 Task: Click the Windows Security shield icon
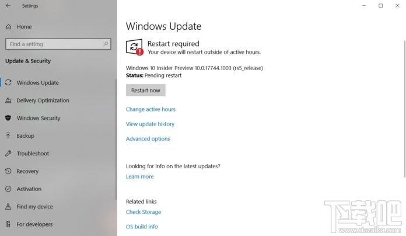click(x=8, y=118)
